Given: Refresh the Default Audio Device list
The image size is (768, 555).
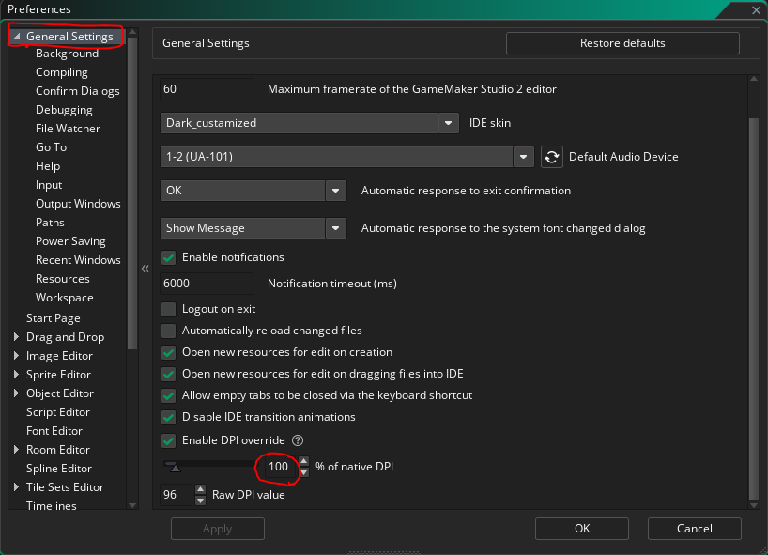Looking at the screenshot, I should 552,157.
